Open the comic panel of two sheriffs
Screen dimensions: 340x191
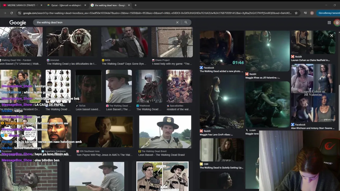click(x=162, y=176)
